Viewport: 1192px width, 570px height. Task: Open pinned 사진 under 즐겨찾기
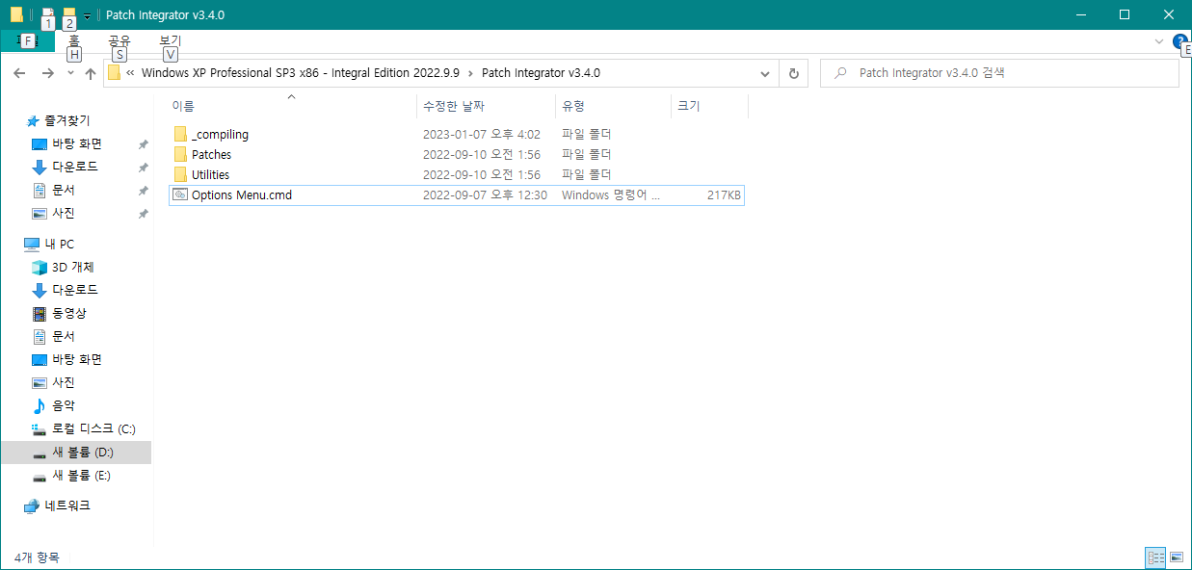[x=64, y=213]
